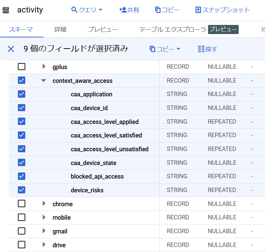The width and height of the screenshot is (265, 252).
Task: Collapse the context_aware_access record
Action: [43, 81]
